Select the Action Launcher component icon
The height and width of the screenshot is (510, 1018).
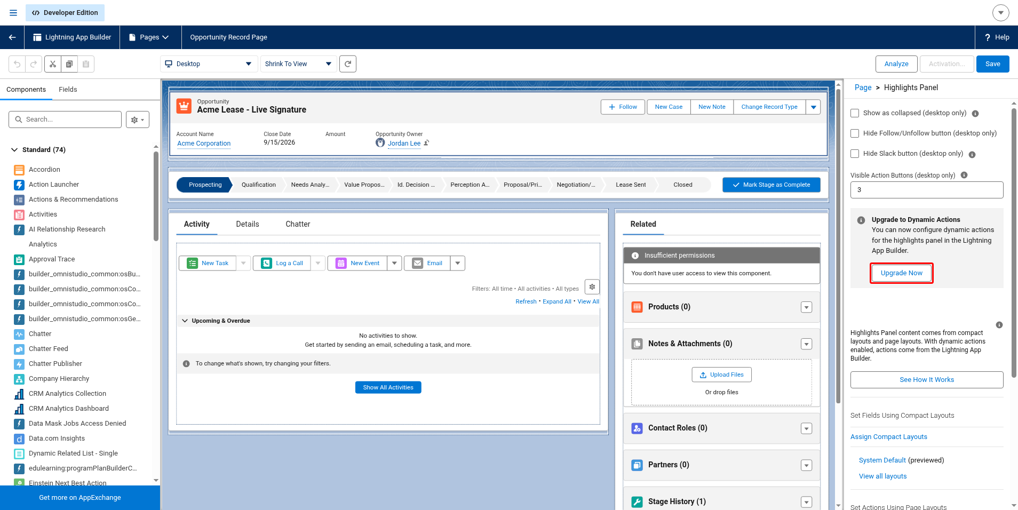tap(19, 185)
